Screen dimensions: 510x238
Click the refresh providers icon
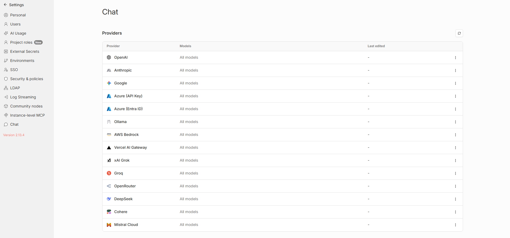pos(459,33)
